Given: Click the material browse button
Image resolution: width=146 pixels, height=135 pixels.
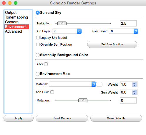Looking at the screenshot, I should click(99, 84).
